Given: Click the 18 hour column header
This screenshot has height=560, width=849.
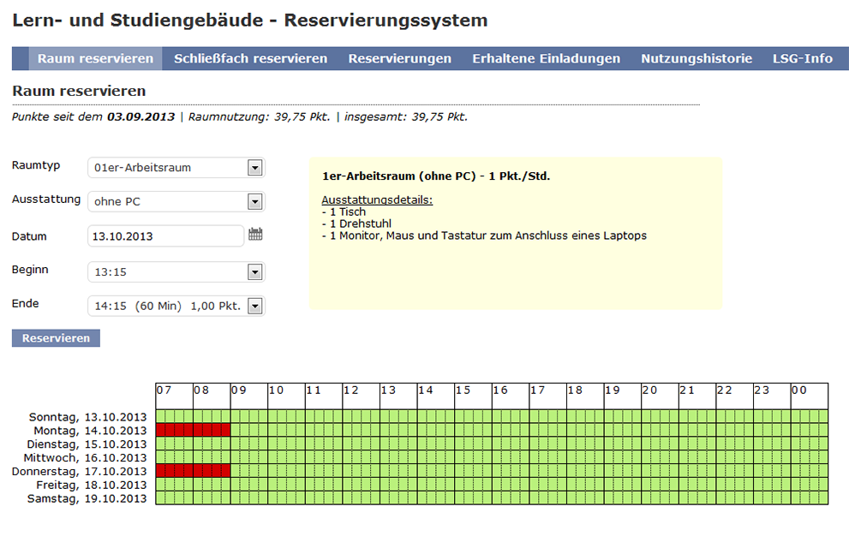Looking at the screenshot, I should coord(585,396).
